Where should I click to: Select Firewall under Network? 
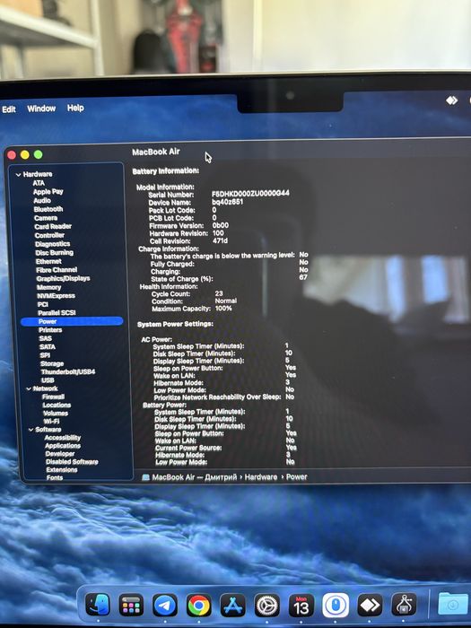pyautogui.click(x=53, y=397)
